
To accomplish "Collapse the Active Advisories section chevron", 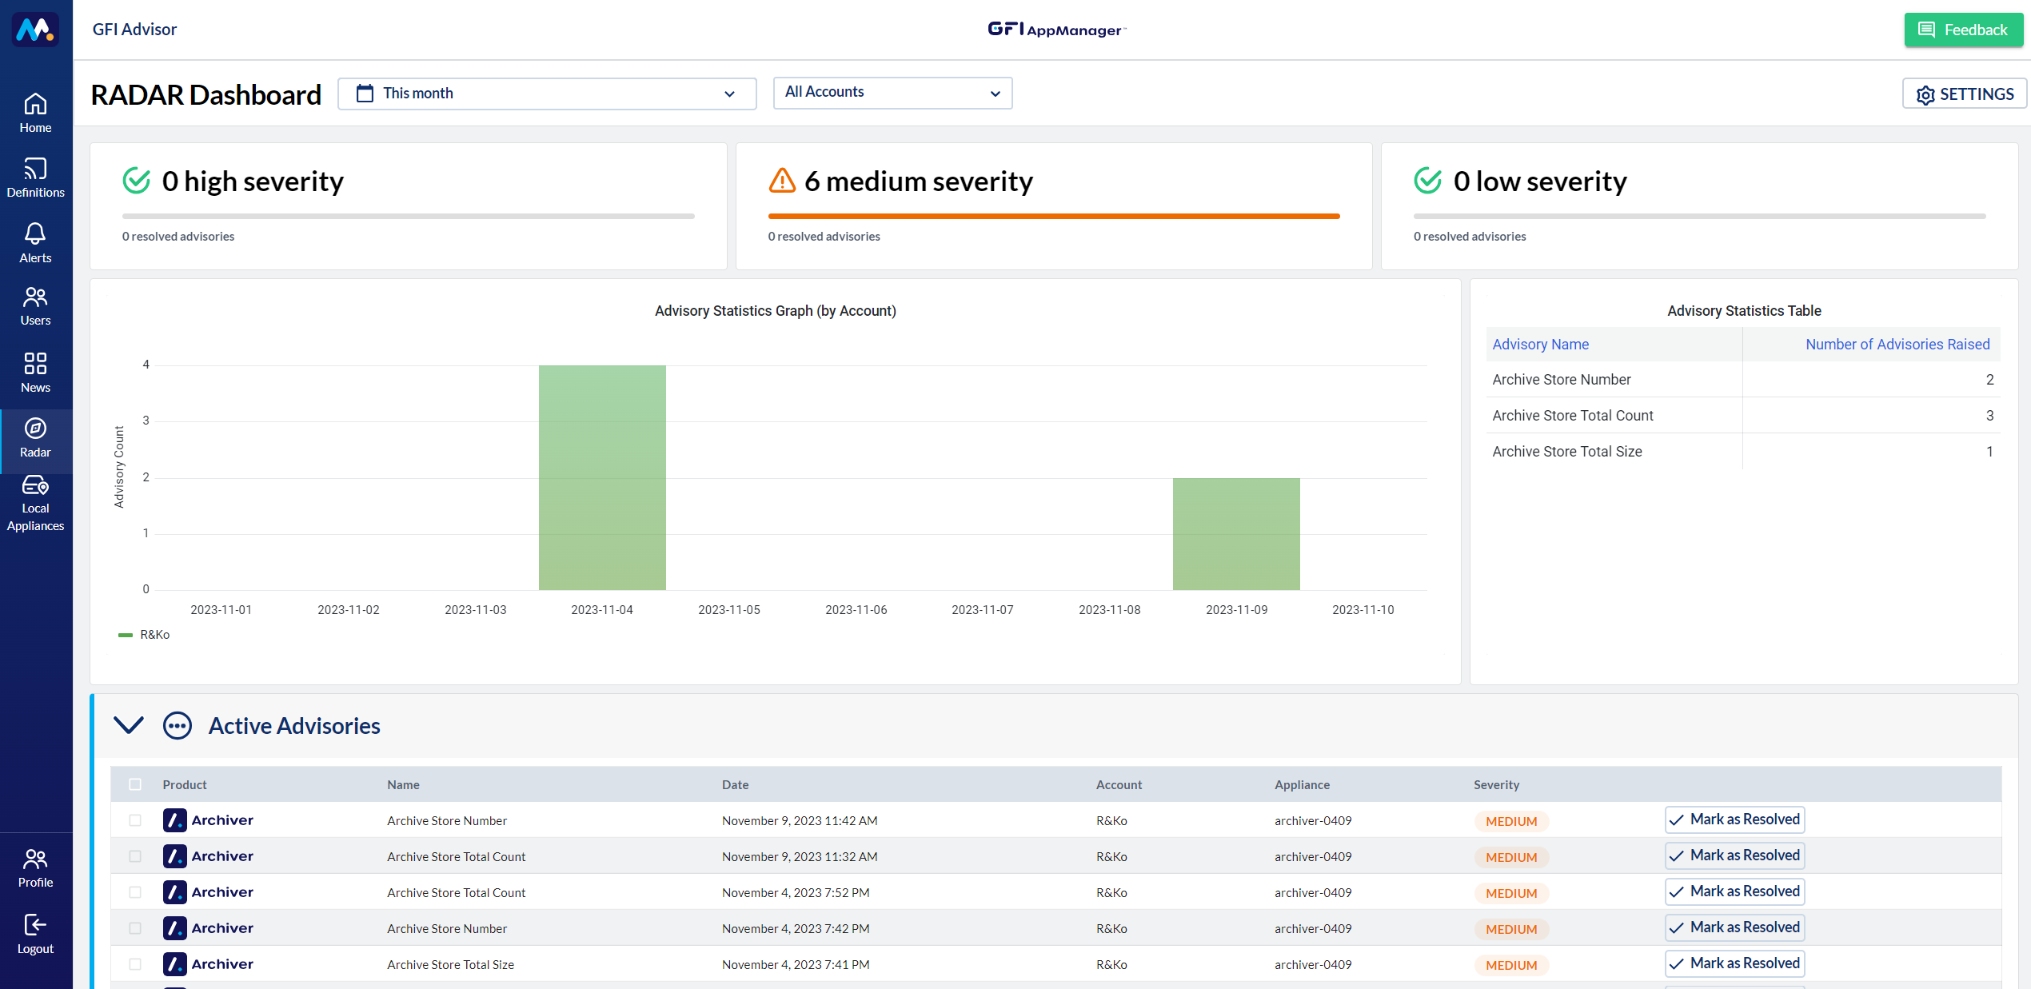I will 128,725.
